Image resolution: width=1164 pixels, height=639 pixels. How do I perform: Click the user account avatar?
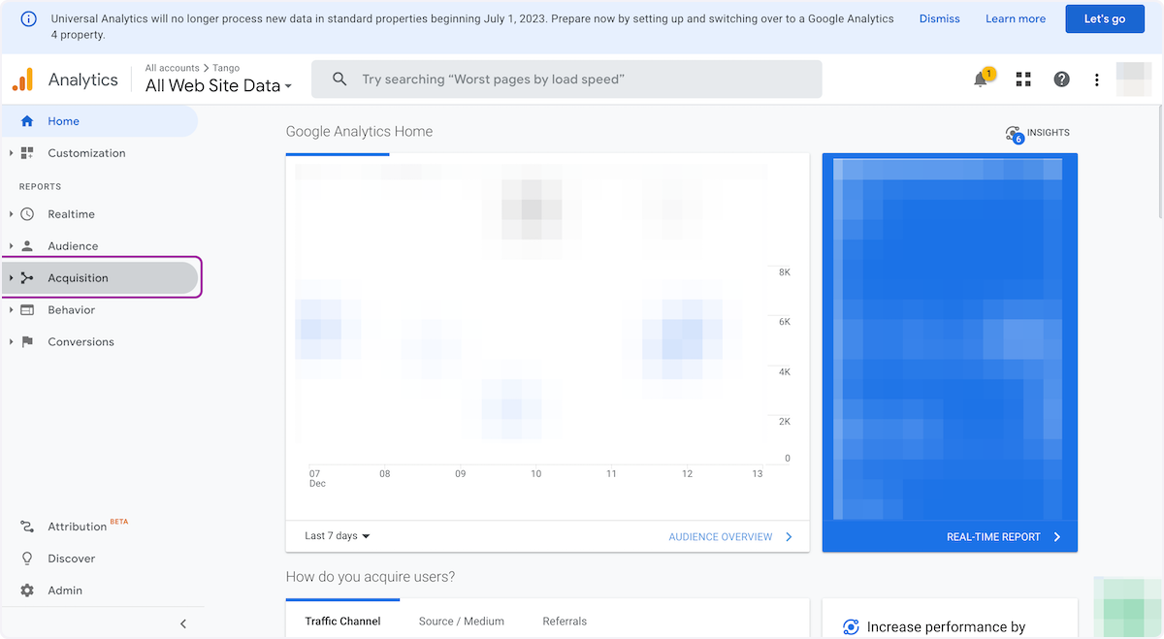(1134, 80)
